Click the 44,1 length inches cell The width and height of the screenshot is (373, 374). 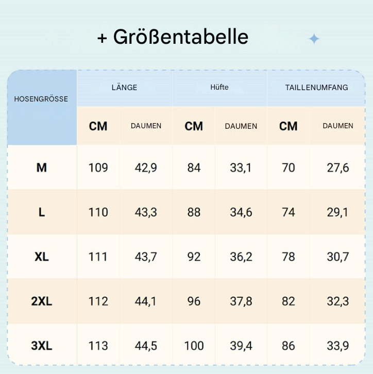tap(146, 301)
